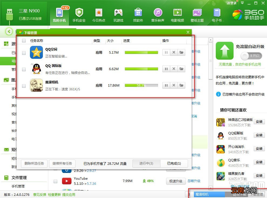Image resolution: width=267 pixels, height=198 pixels.
Task: Sort by the 任务名称 column header
Action: point(37,40)
